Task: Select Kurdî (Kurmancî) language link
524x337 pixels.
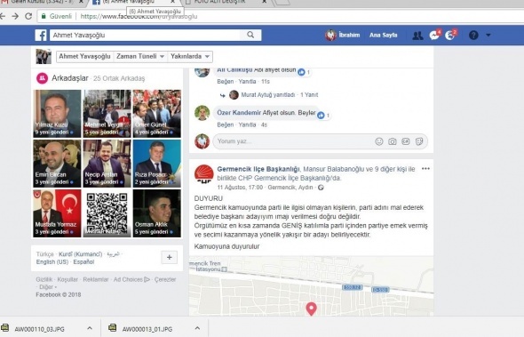Action: (81, 254)
